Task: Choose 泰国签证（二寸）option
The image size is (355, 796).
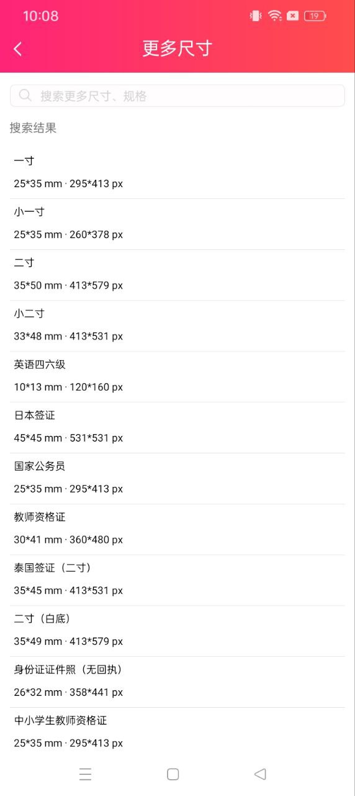Action: click(177, 581)
